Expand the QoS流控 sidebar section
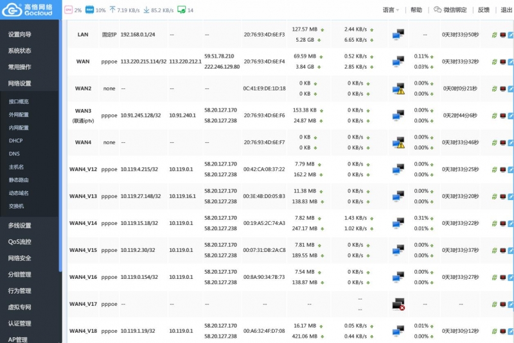Screen dimensions: 514x343 pos(20,242)
